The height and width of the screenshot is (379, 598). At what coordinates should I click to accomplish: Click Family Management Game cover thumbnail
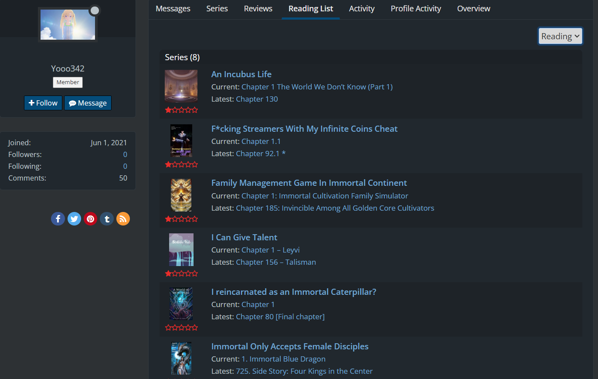click(181, 195)
